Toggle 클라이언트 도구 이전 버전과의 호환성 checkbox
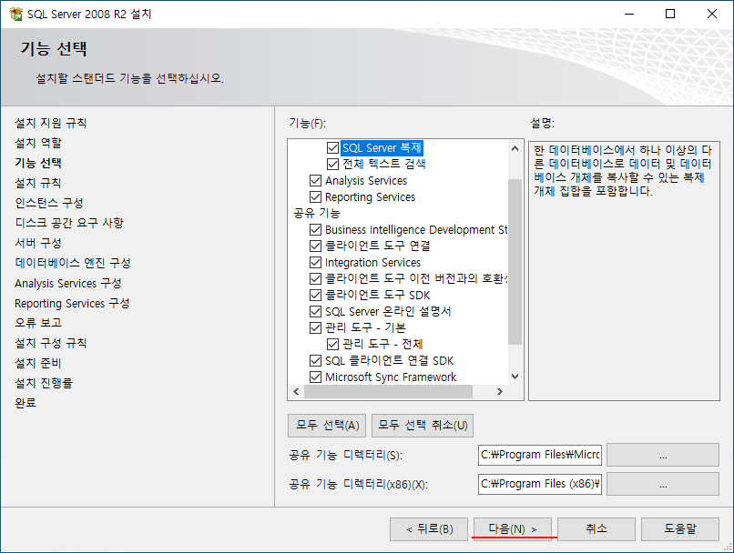This screenshot has width=734, height=553. click(x=315, y=278)
